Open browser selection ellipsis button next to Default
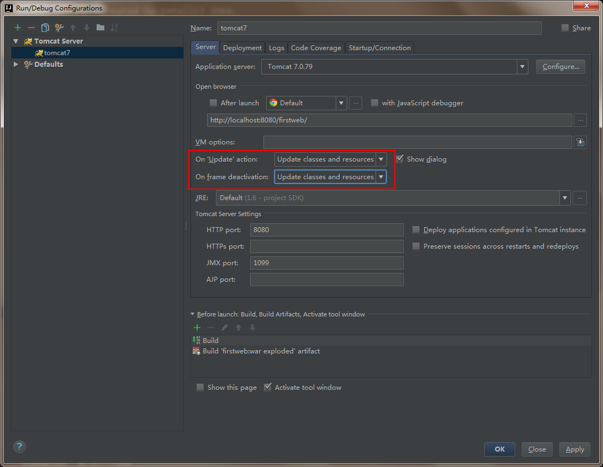Viewport: 603px width, 467px height. click(356, 103)
